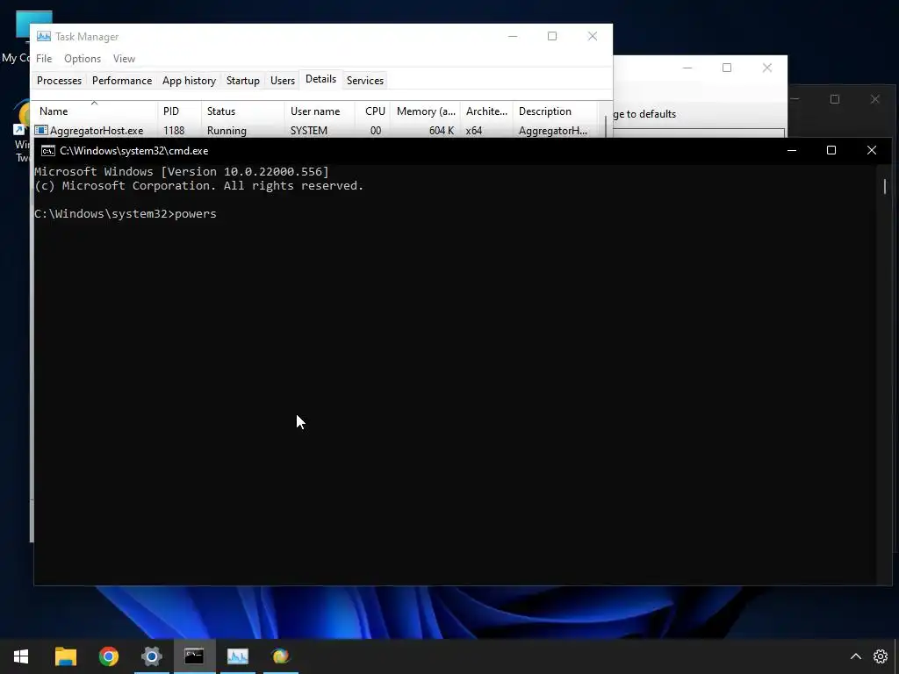Sort by the User name column
899x674 pixels.
point(320,111)
